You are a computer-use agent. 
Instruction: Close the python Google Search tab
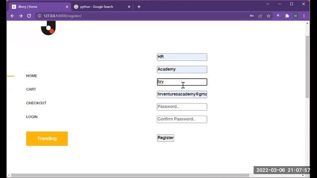coord(129,6)
